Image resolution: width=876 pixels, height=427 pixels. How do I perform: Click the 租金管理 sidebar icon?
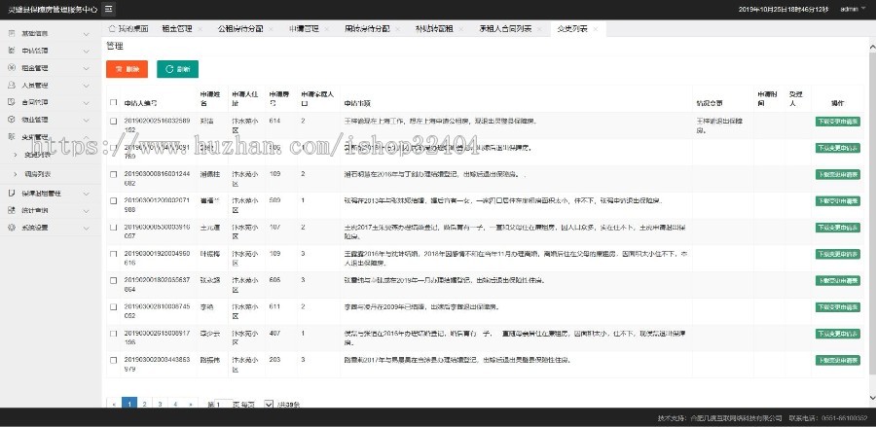pos(11,68)
